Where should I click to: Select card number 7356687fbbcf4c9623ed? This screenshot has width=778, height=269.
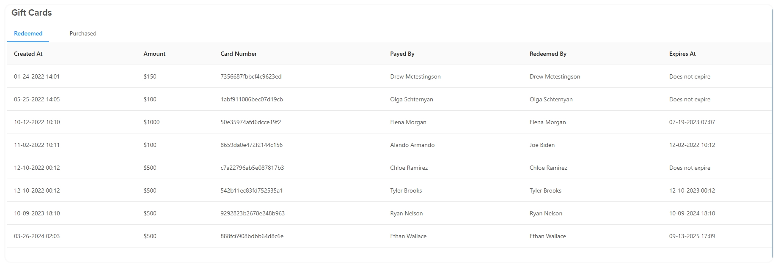[251, 76]
